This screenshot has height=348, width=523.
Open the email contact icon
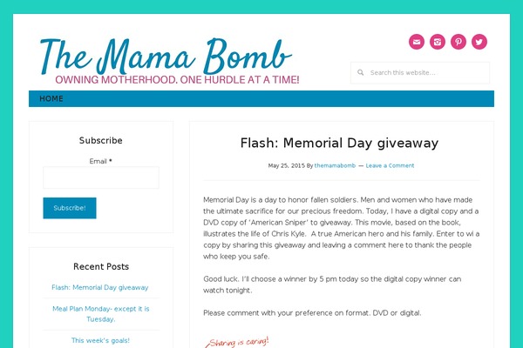(x=417, y=42)
